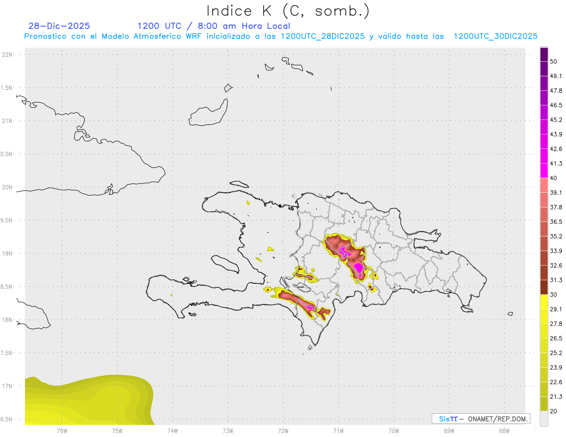Click the legend value '35.2'
The width and height of the screenshot is (566, 437).
[x=556, y=237]
